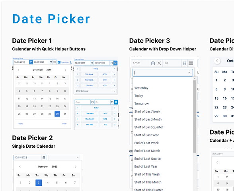Click highlighted blue calendar icon beside 12/30/2016 field
The height and width of the screenshot is (191, 234).
(31, 62)
